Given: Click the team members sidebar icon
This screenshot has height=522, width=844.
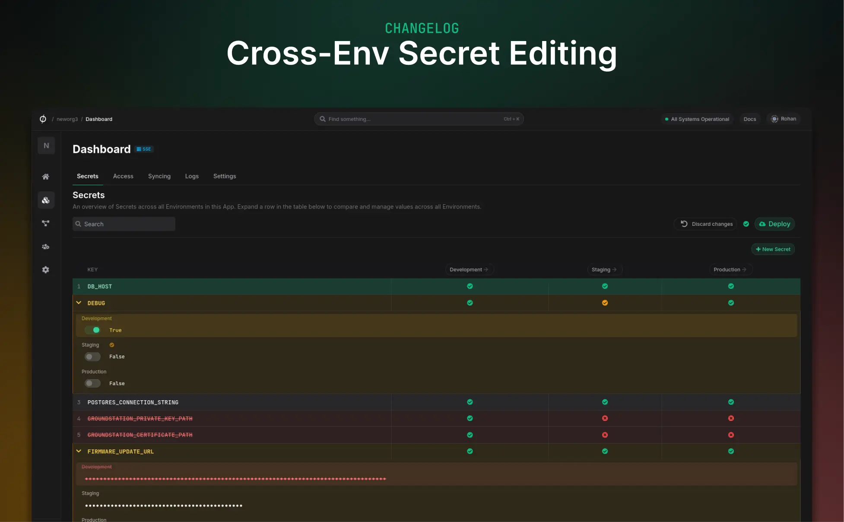Looking at the screenshot, I should coord(46,246).
